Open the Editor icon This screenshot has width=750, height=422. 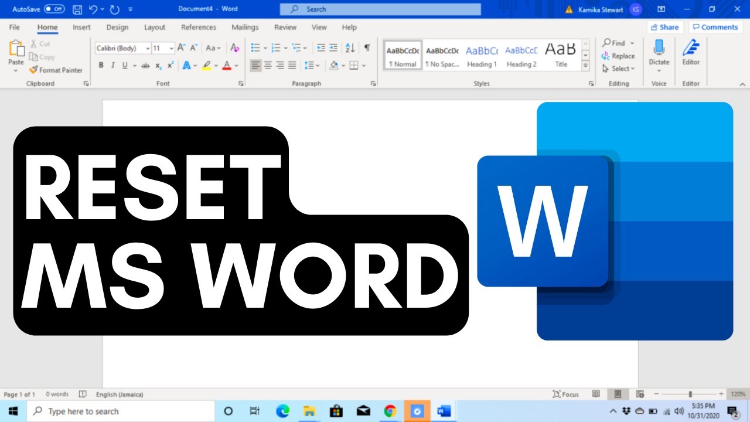pyautogui.click(x=691, y=48)
